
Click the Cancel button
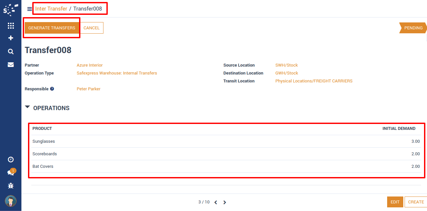92,28
